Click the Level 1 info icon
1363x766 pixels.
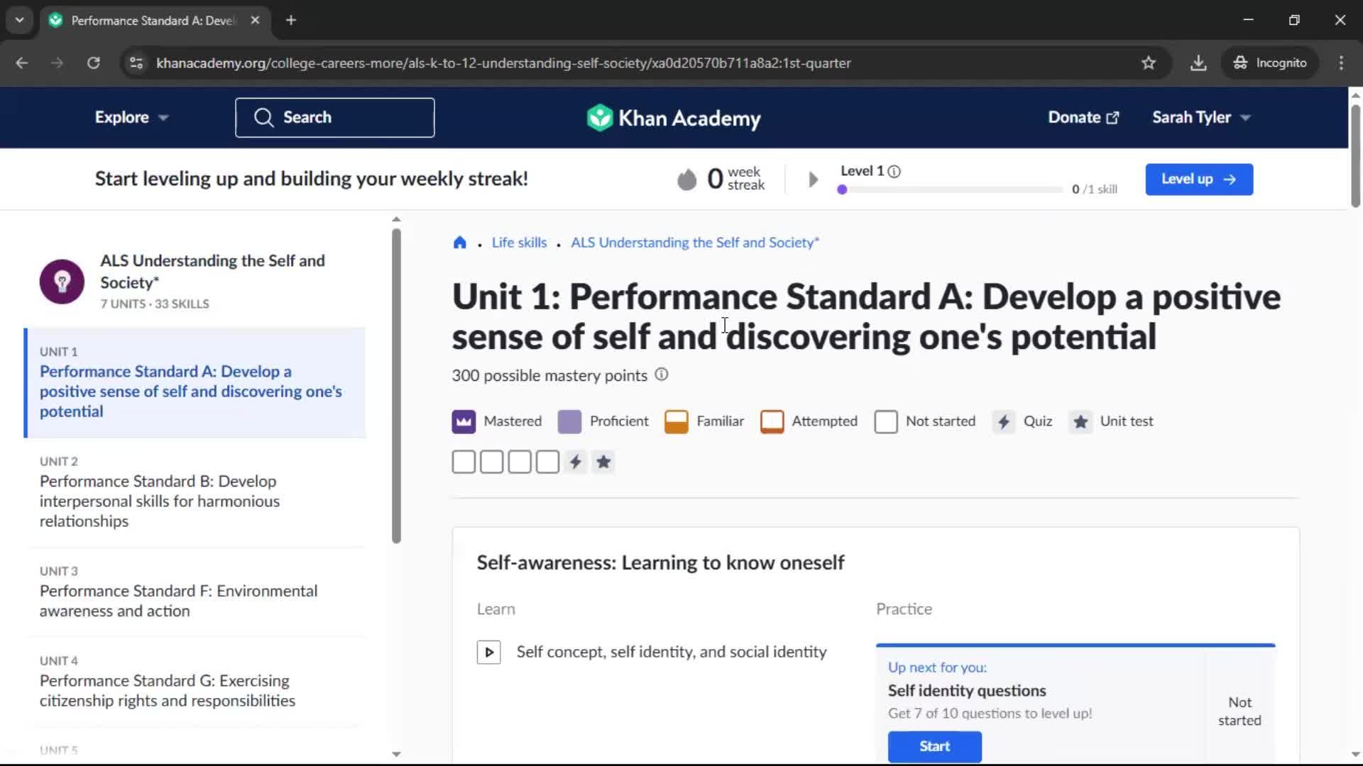894,171
